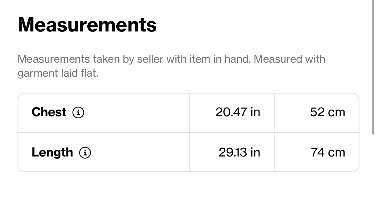
Task: Click the Length row label
Action: 52,152
